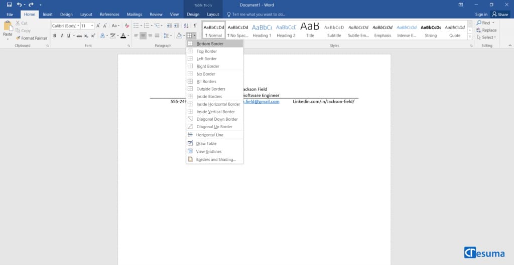Shrink the font size icon
Image resolution: width=514 pixels, height=265 pixels.
[105, 26]
